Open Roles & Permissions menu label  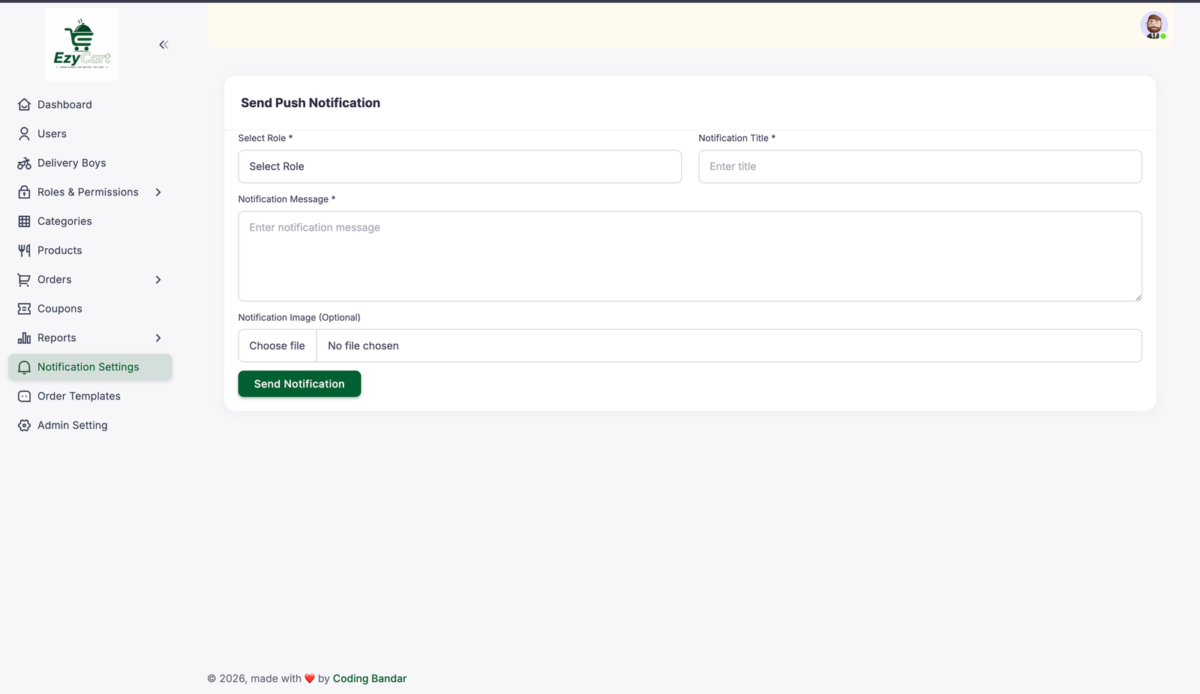[88, 193]
